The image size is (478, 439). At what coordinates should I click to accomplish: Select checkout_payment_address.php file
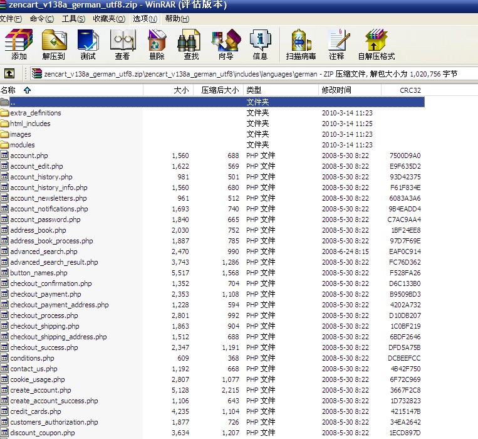[x=59, y=305]
